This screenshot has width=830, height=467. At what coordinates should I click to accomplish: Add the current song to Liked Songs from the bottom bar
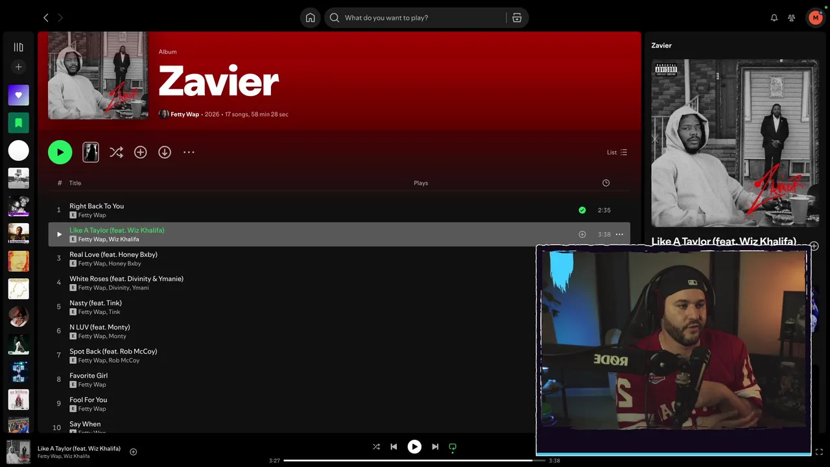click(x=133, y=451)
